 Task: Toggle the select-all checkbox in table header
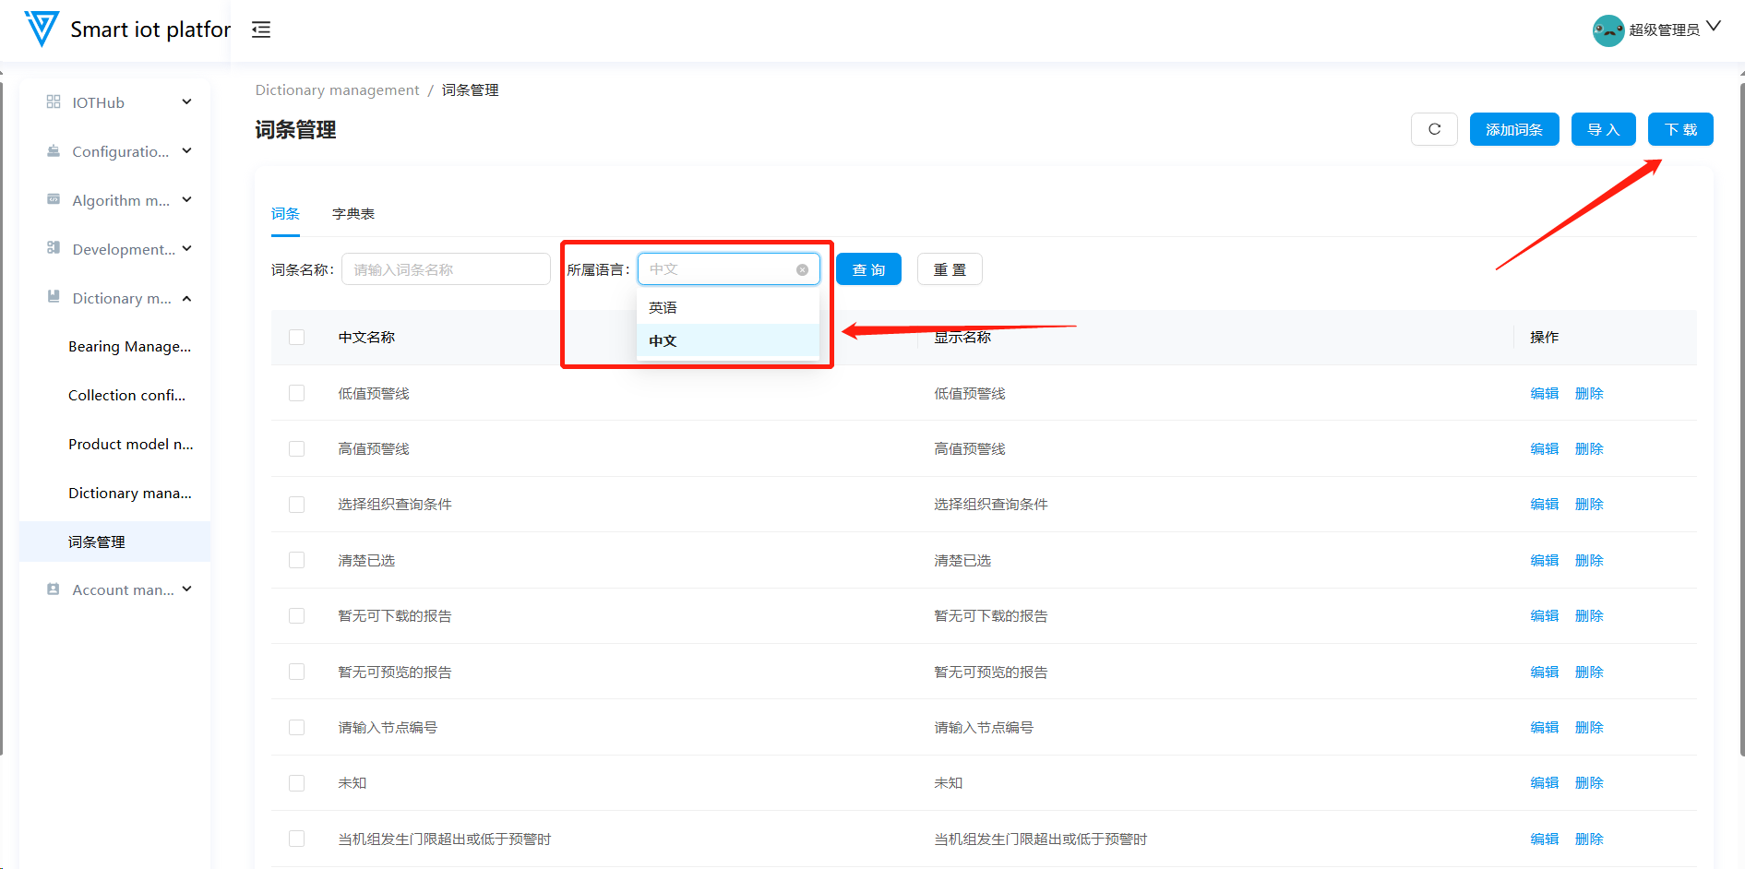296,338
